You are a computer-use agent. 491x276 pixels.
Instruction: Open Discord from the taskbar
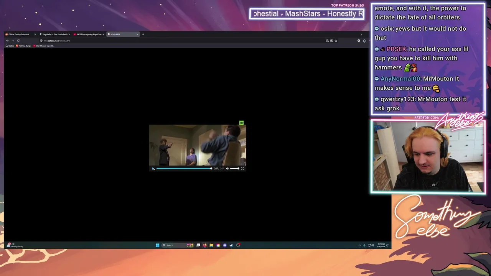225,245
